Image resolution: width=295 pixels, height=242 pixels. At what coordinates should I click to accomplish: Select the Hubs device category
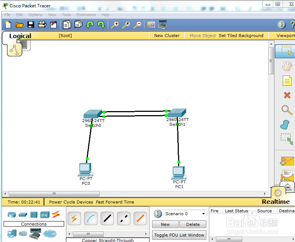coord(34,214)
